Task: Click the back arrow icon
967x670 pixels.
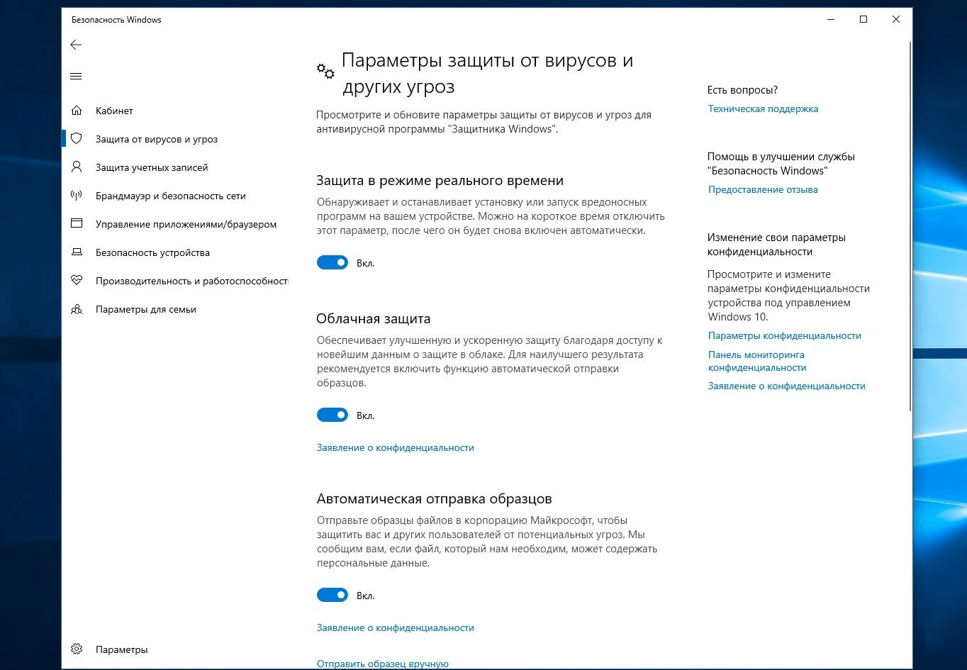Action: [x=76, y=45]
